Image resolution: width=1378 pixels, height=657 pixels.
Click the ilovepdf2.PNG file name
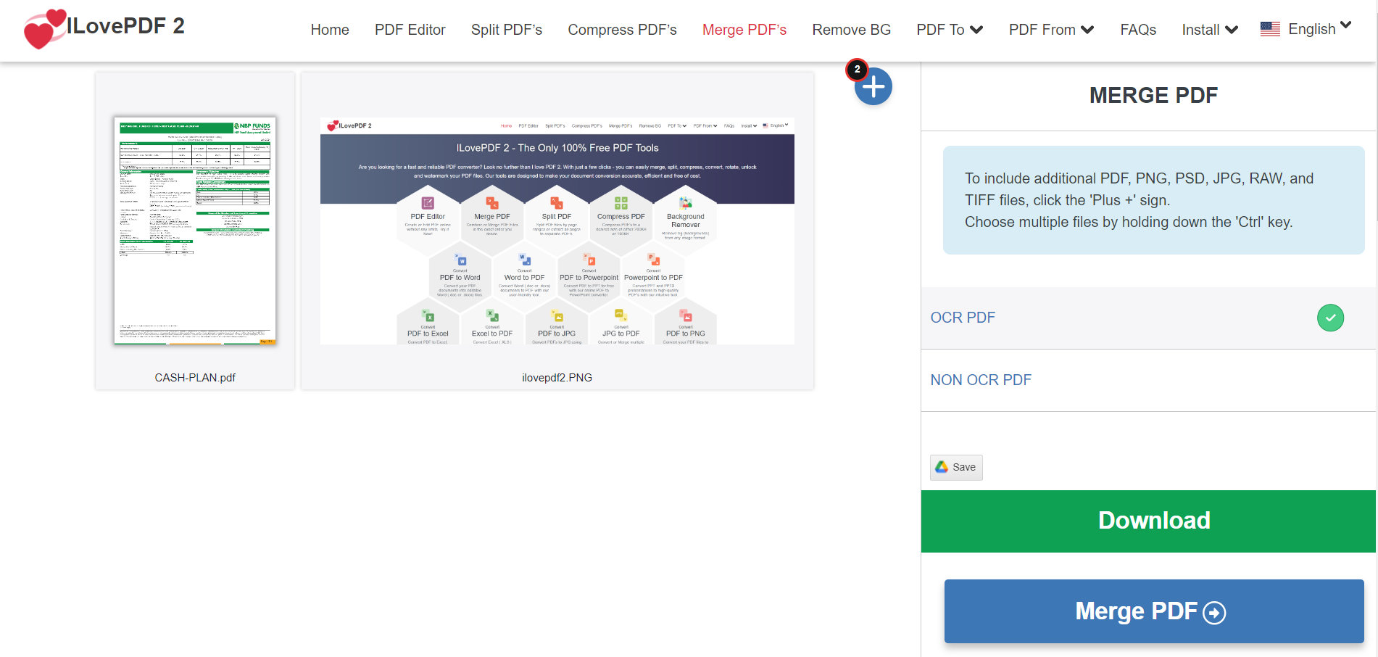tap(557, 378)
